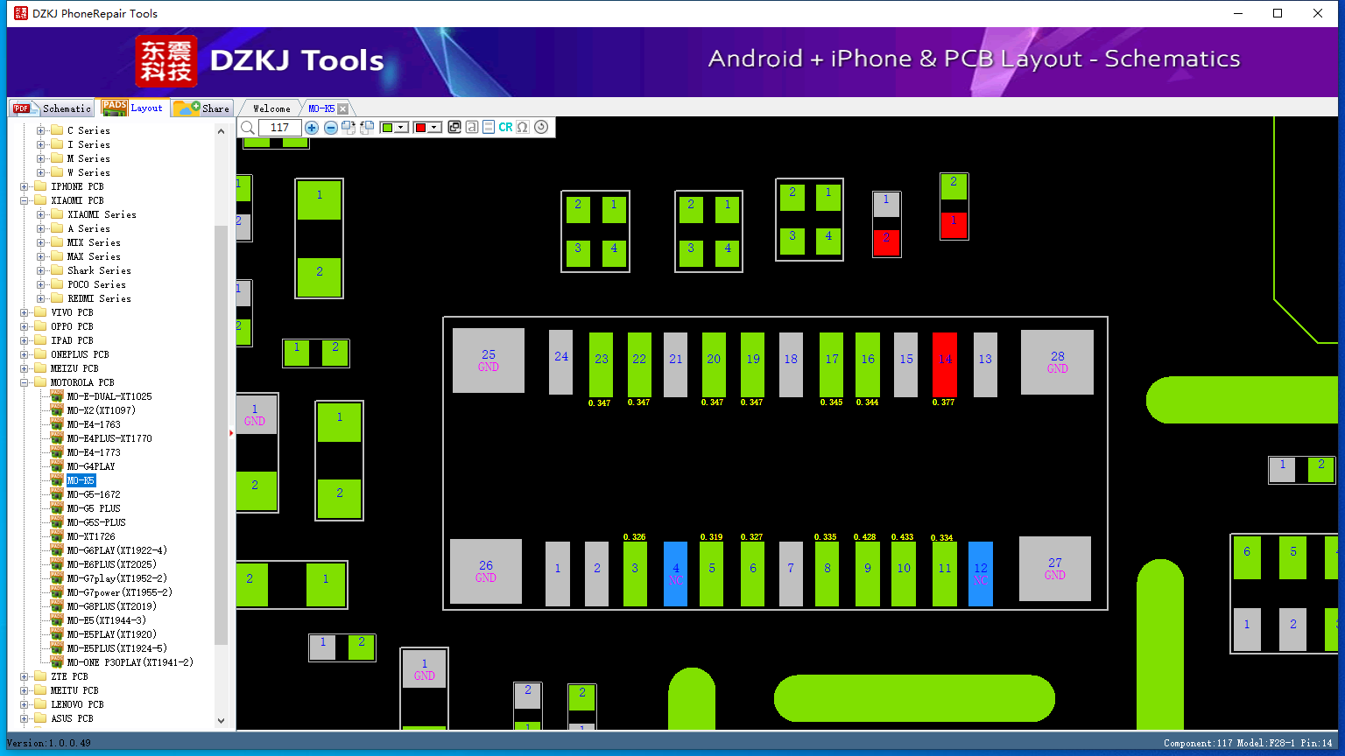This screenshot has height=756, width=1345.
Task: Click the 'Version:1.0.0.49' status text
Action: tap(48, 743)
